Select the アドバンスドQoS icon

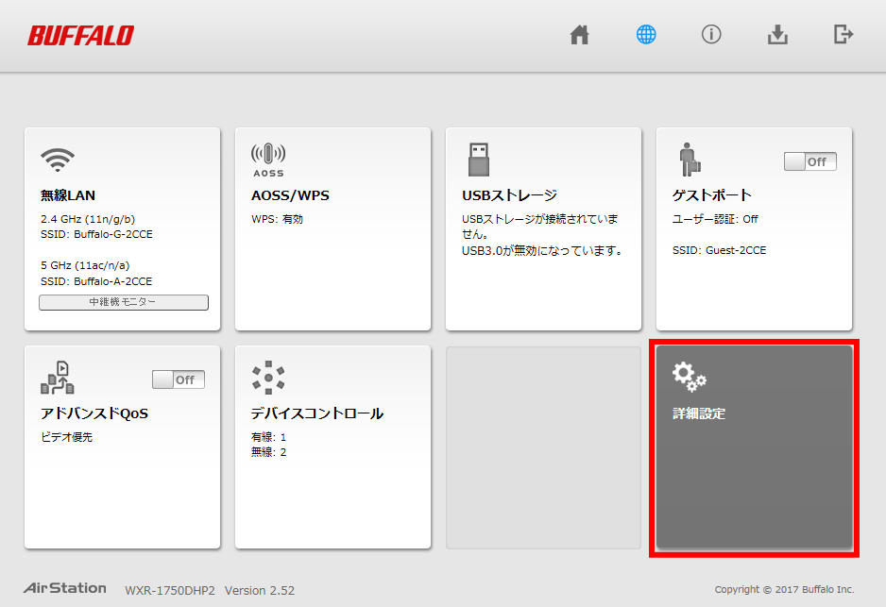(x=58, y=376)
